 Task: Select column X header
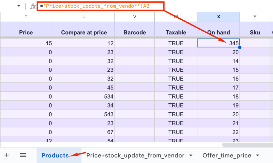[x=218, y=17]
